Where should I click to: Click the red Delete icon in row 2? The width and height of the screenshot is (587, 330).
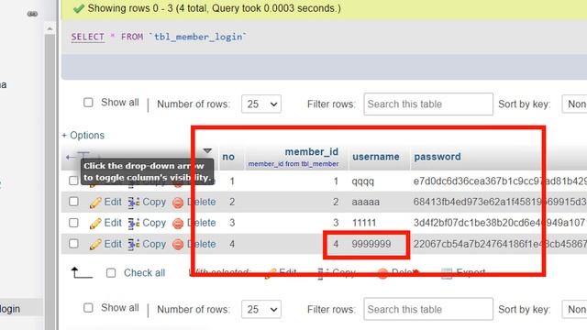[178, 203]
